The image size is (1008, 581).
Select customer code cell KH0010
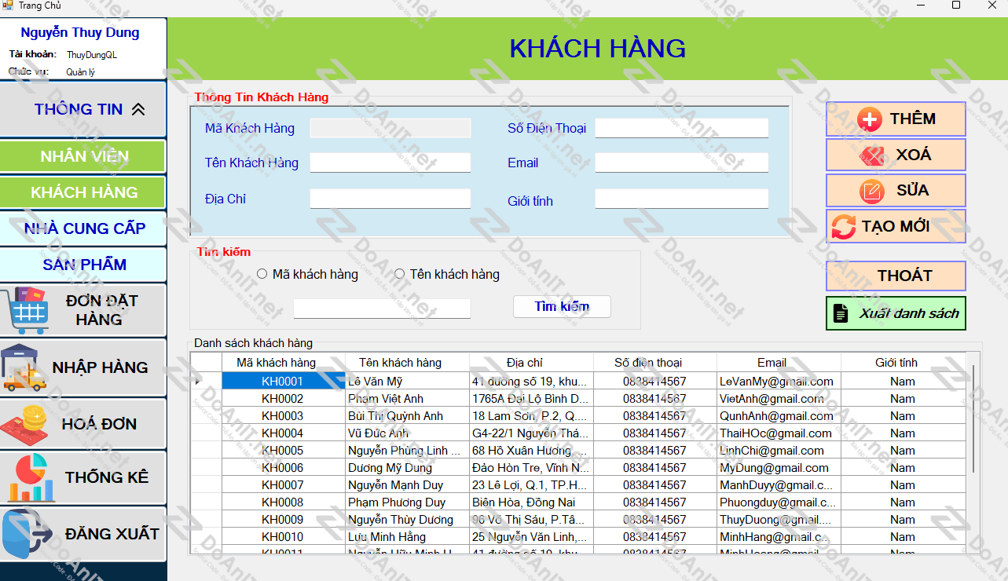(284, 537)
